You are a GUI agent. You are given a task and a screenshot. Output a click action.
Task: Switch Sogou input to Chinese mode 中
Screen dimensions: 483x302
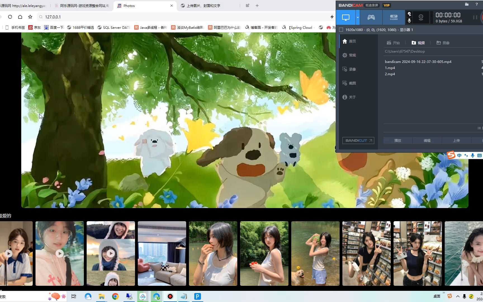(459, 155)
